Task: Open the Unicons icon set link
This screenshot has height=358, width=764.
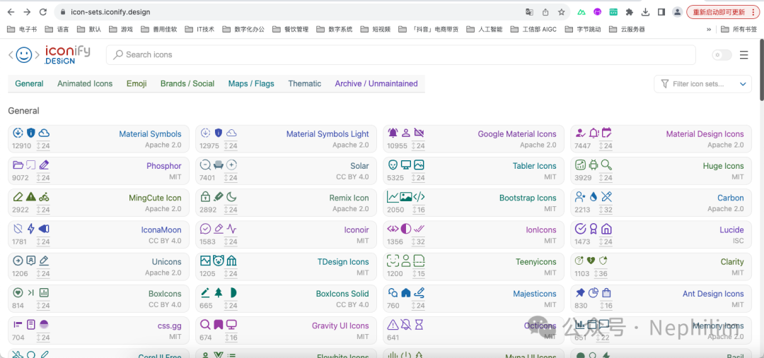Action: click(x=167, y=262)
